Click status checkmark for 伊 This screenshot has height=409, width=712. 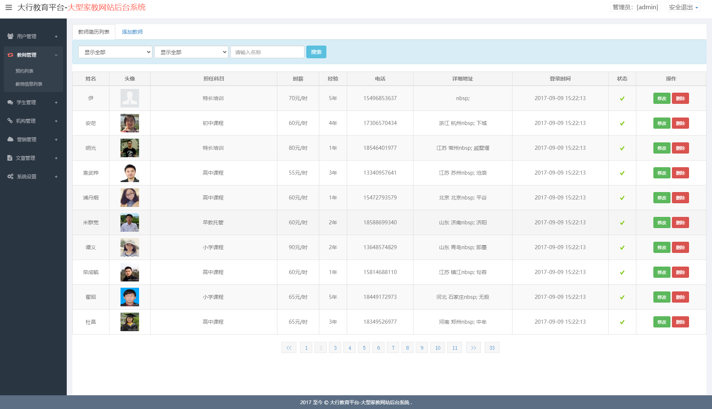(622, 99)
